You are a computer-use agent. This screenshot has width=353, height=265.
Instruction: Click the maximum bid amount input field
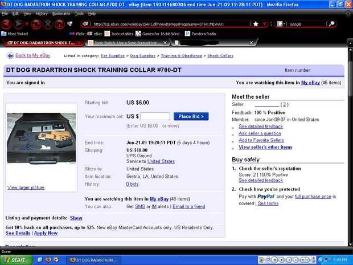click(155, 116)
